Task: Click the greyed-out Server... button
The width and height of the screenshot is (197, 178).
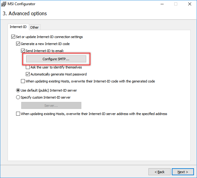Action: [51, 106]
